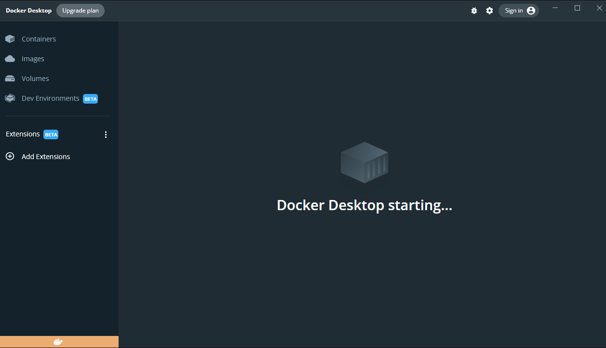Open Settings with the gear icon
Screen dimensions: 606x348
click(x=489, y=11)
